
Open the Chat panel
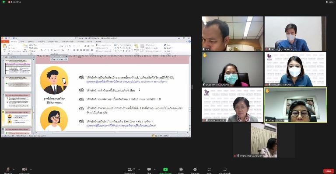coord(149,170)
